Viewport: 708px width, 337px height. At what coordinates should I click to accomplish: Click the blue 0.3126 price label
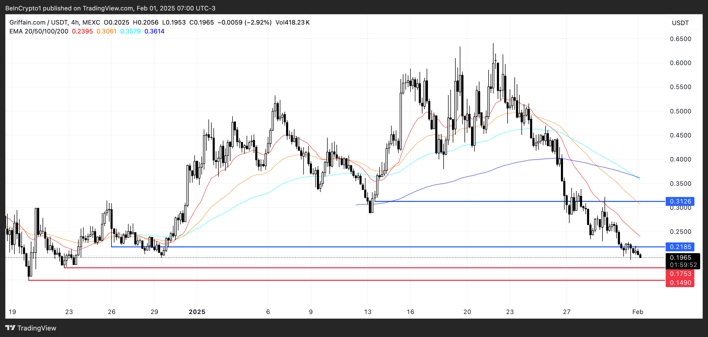click(680, 201)
